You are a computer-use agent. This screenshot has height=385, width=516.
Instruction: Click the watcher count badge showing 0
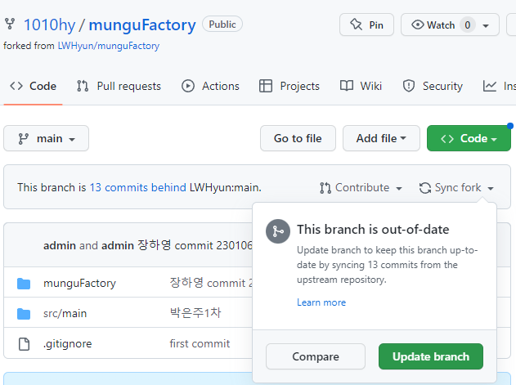467,25
